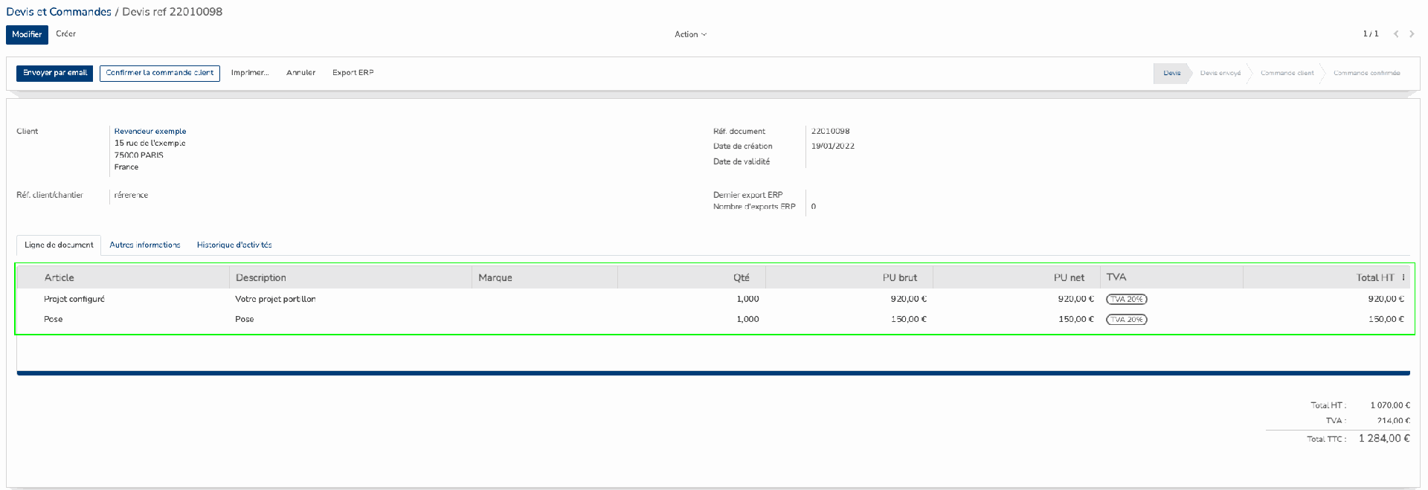This screenshot has width=1428, height=490.
Task: Select the Devis status stage
Action: click(1172, 73)
